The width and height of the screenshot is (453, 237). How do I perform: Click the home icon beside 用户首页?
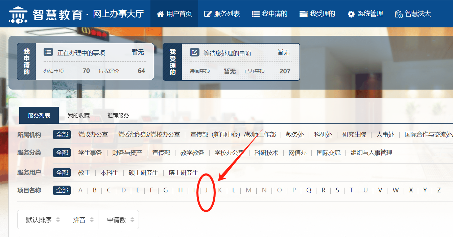(x=160, y=14)
